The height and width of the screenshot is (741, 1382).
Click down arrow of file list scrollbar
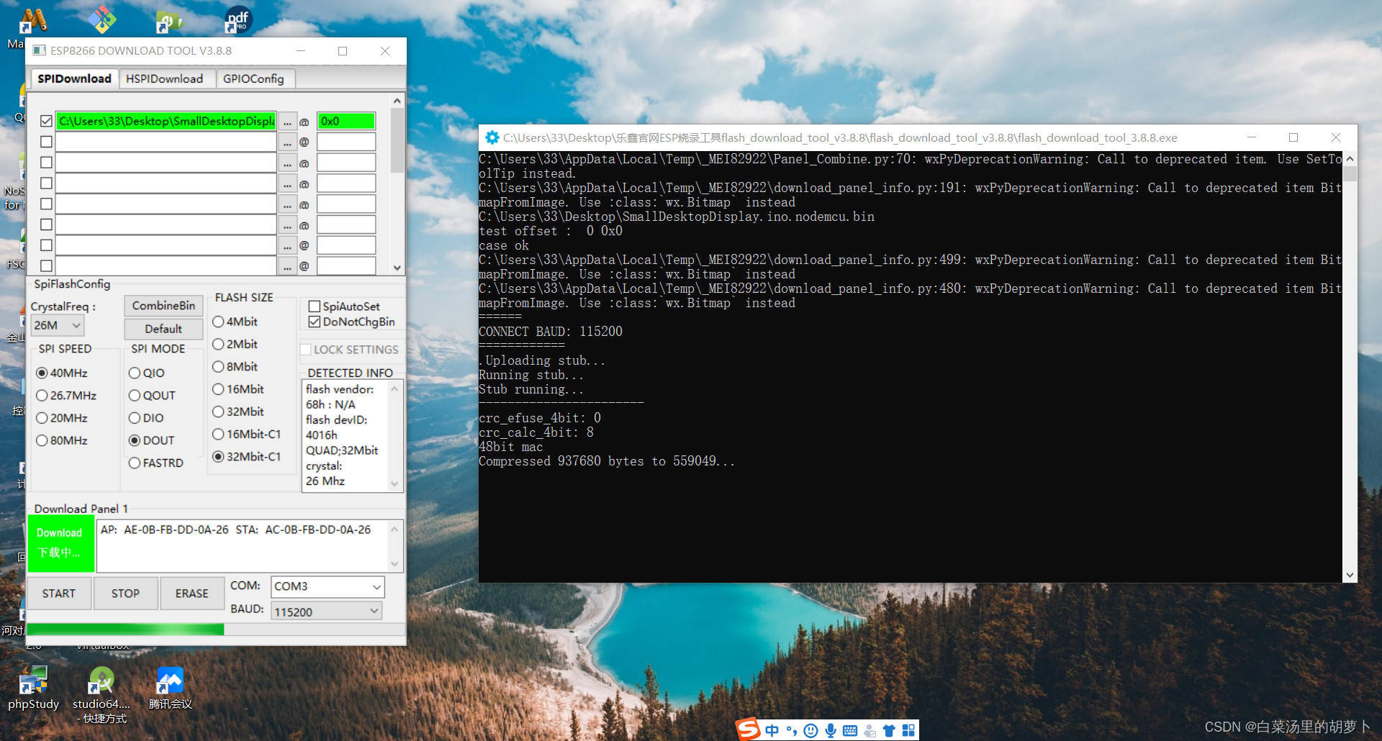tap(397, 268)
